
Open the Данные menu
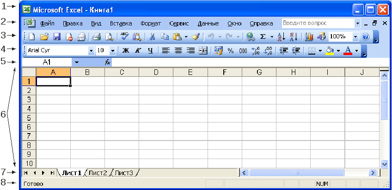point(208,24)
